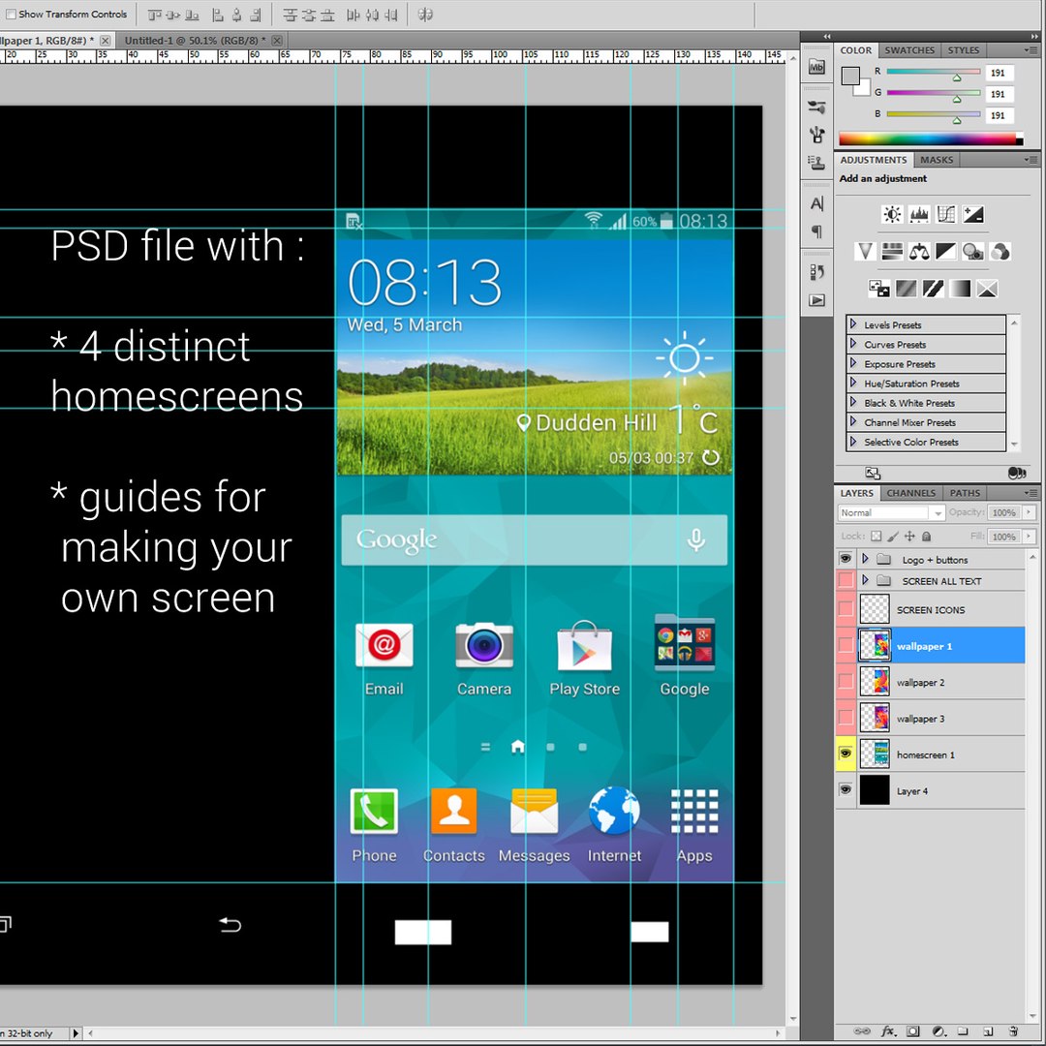The height and width of the screenshot is (1046, 1046).
Task: Expand the Curves Presets list
Action: point(853,344)
